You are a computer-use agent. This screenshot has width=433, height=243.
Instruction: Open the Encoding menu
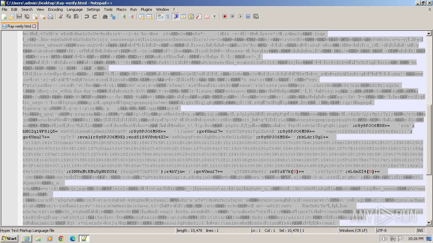(55, 9)
